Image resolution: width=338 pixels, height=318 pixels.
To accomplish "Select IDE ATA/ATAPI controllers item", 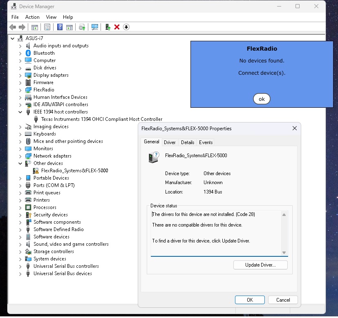I will (61, 105).
